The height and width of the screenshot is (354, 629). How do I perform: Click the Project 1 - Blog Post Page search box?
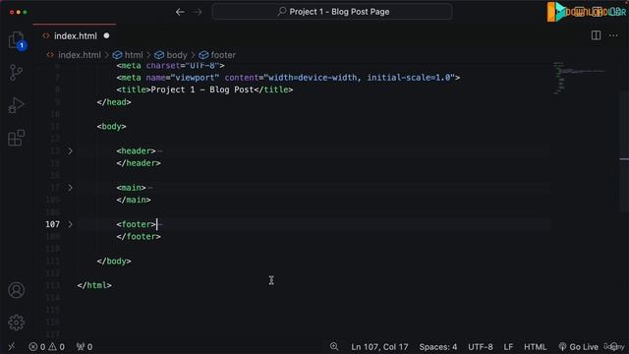[x=332, y=12]
